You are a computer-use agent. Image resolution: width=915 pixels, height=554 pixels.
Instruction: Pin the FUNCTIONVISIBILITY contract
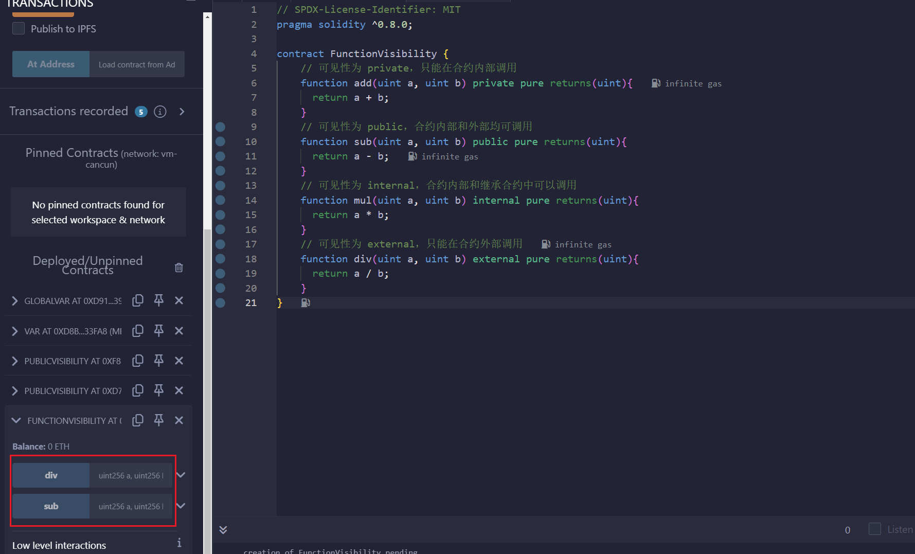[158, 420]
